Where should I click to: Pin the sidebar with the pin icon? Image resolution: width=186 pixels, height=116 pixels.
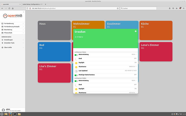pyautogui.click(x=23, y=12)
